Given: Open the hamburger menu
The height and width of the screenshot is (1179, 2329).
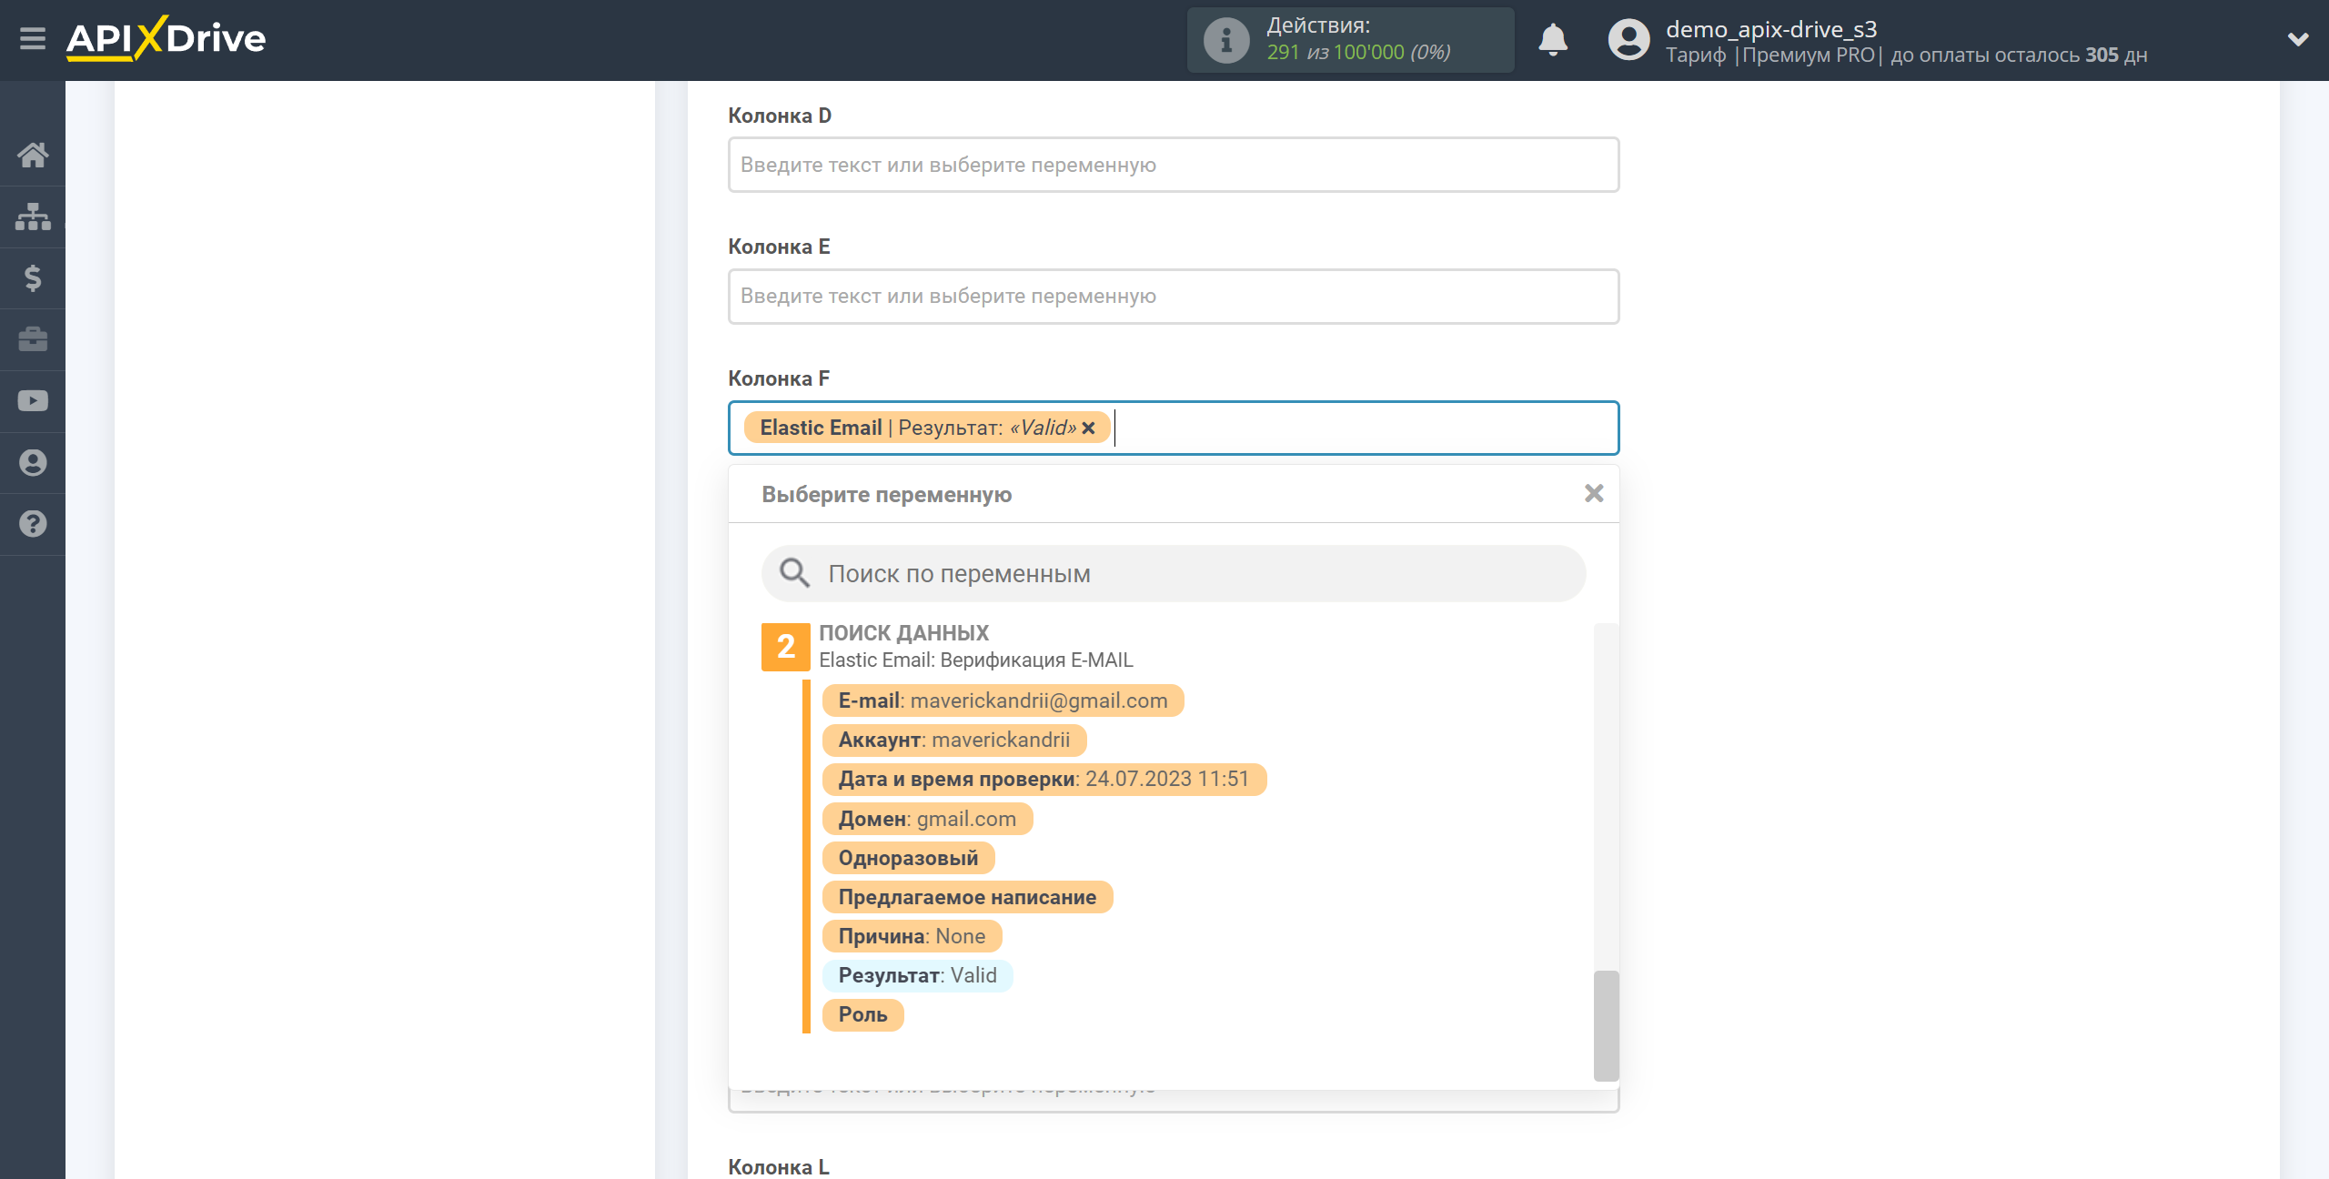Looking at the screenshot, I should coord(33,39).
